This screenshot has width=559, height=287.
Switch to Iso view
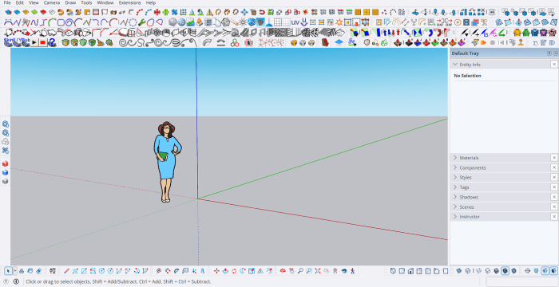pyautogui.click(x=393, y=271)
